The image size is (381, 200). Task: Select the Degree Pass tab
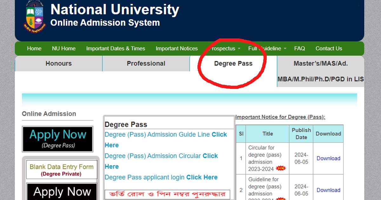[x=233, y=63]
